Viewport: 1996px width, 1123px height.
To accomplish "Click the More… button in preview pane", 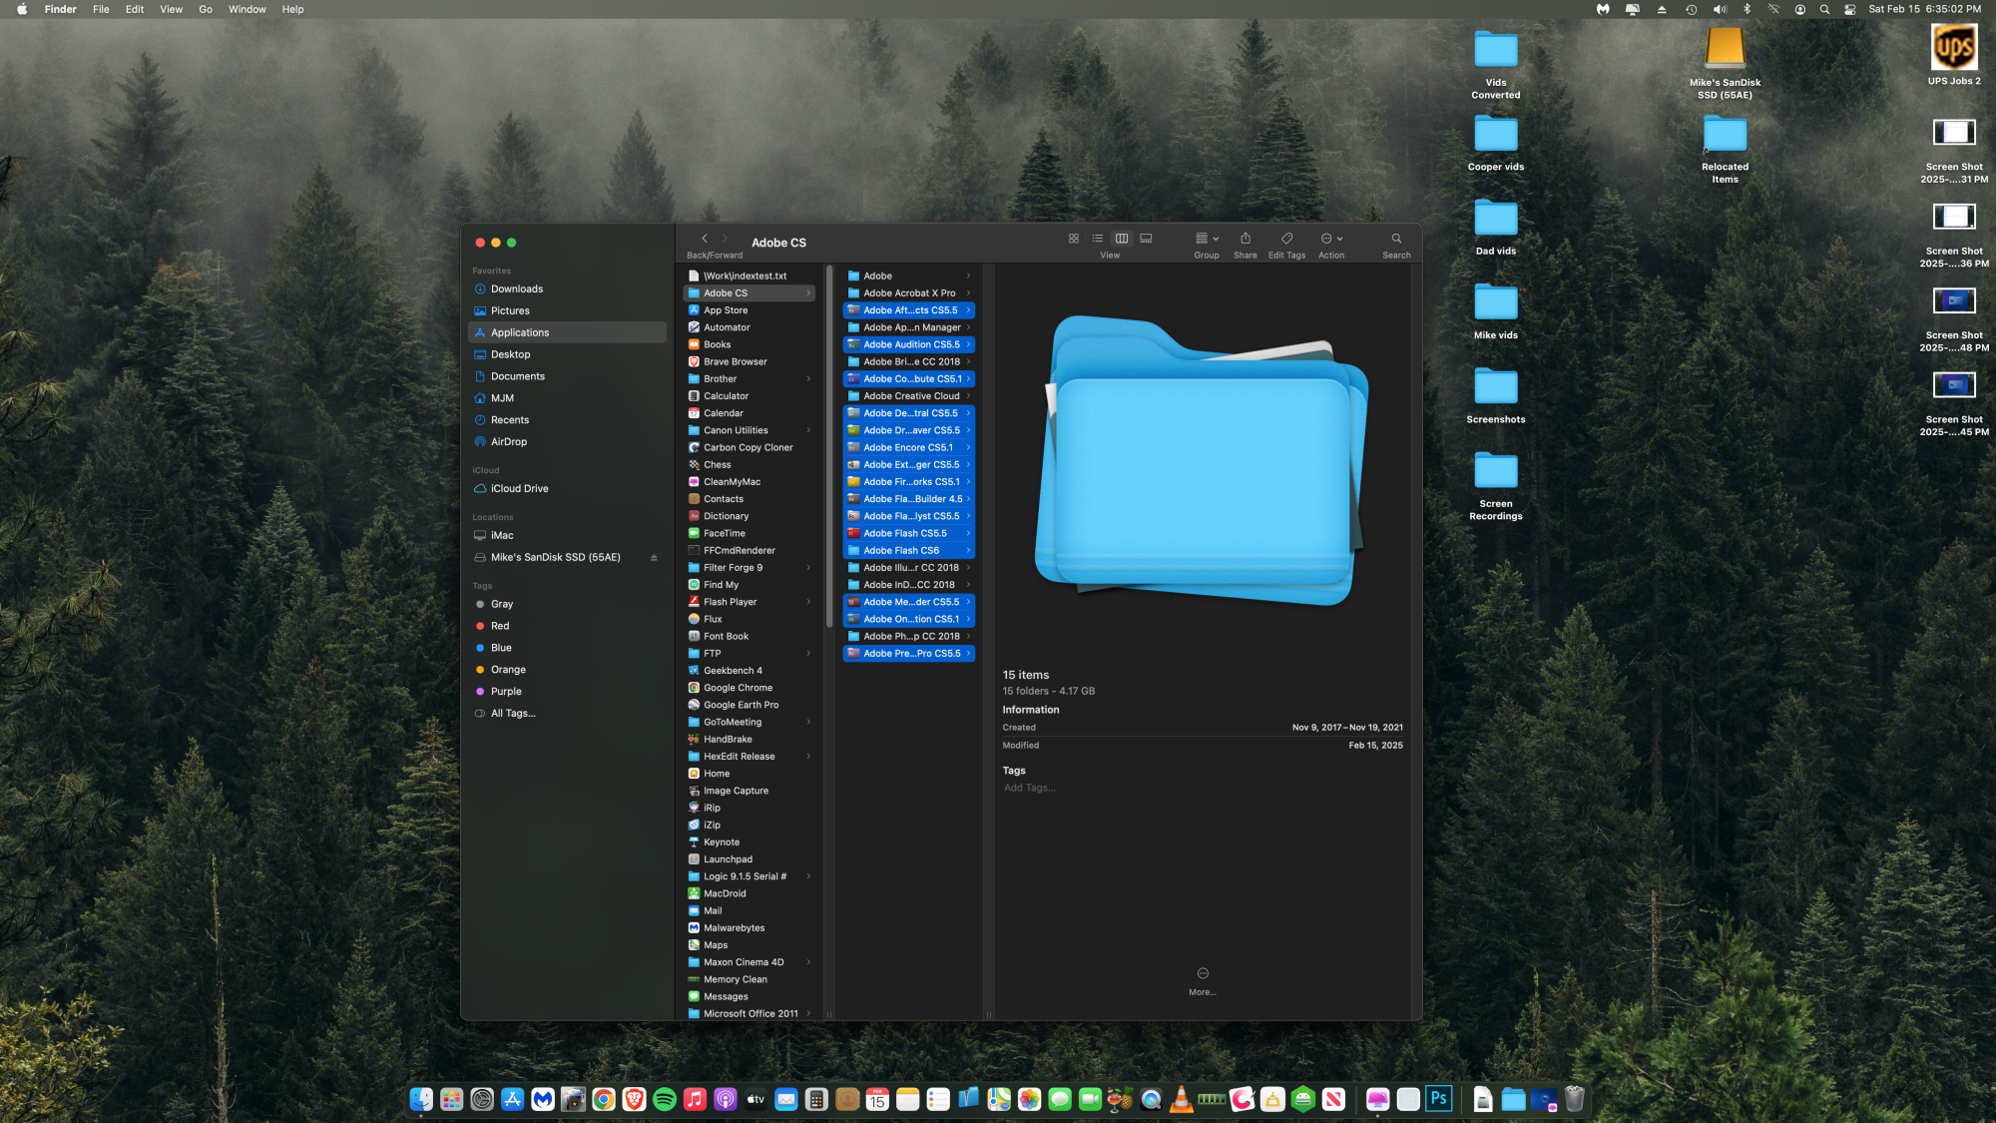I will (1203, 980).
